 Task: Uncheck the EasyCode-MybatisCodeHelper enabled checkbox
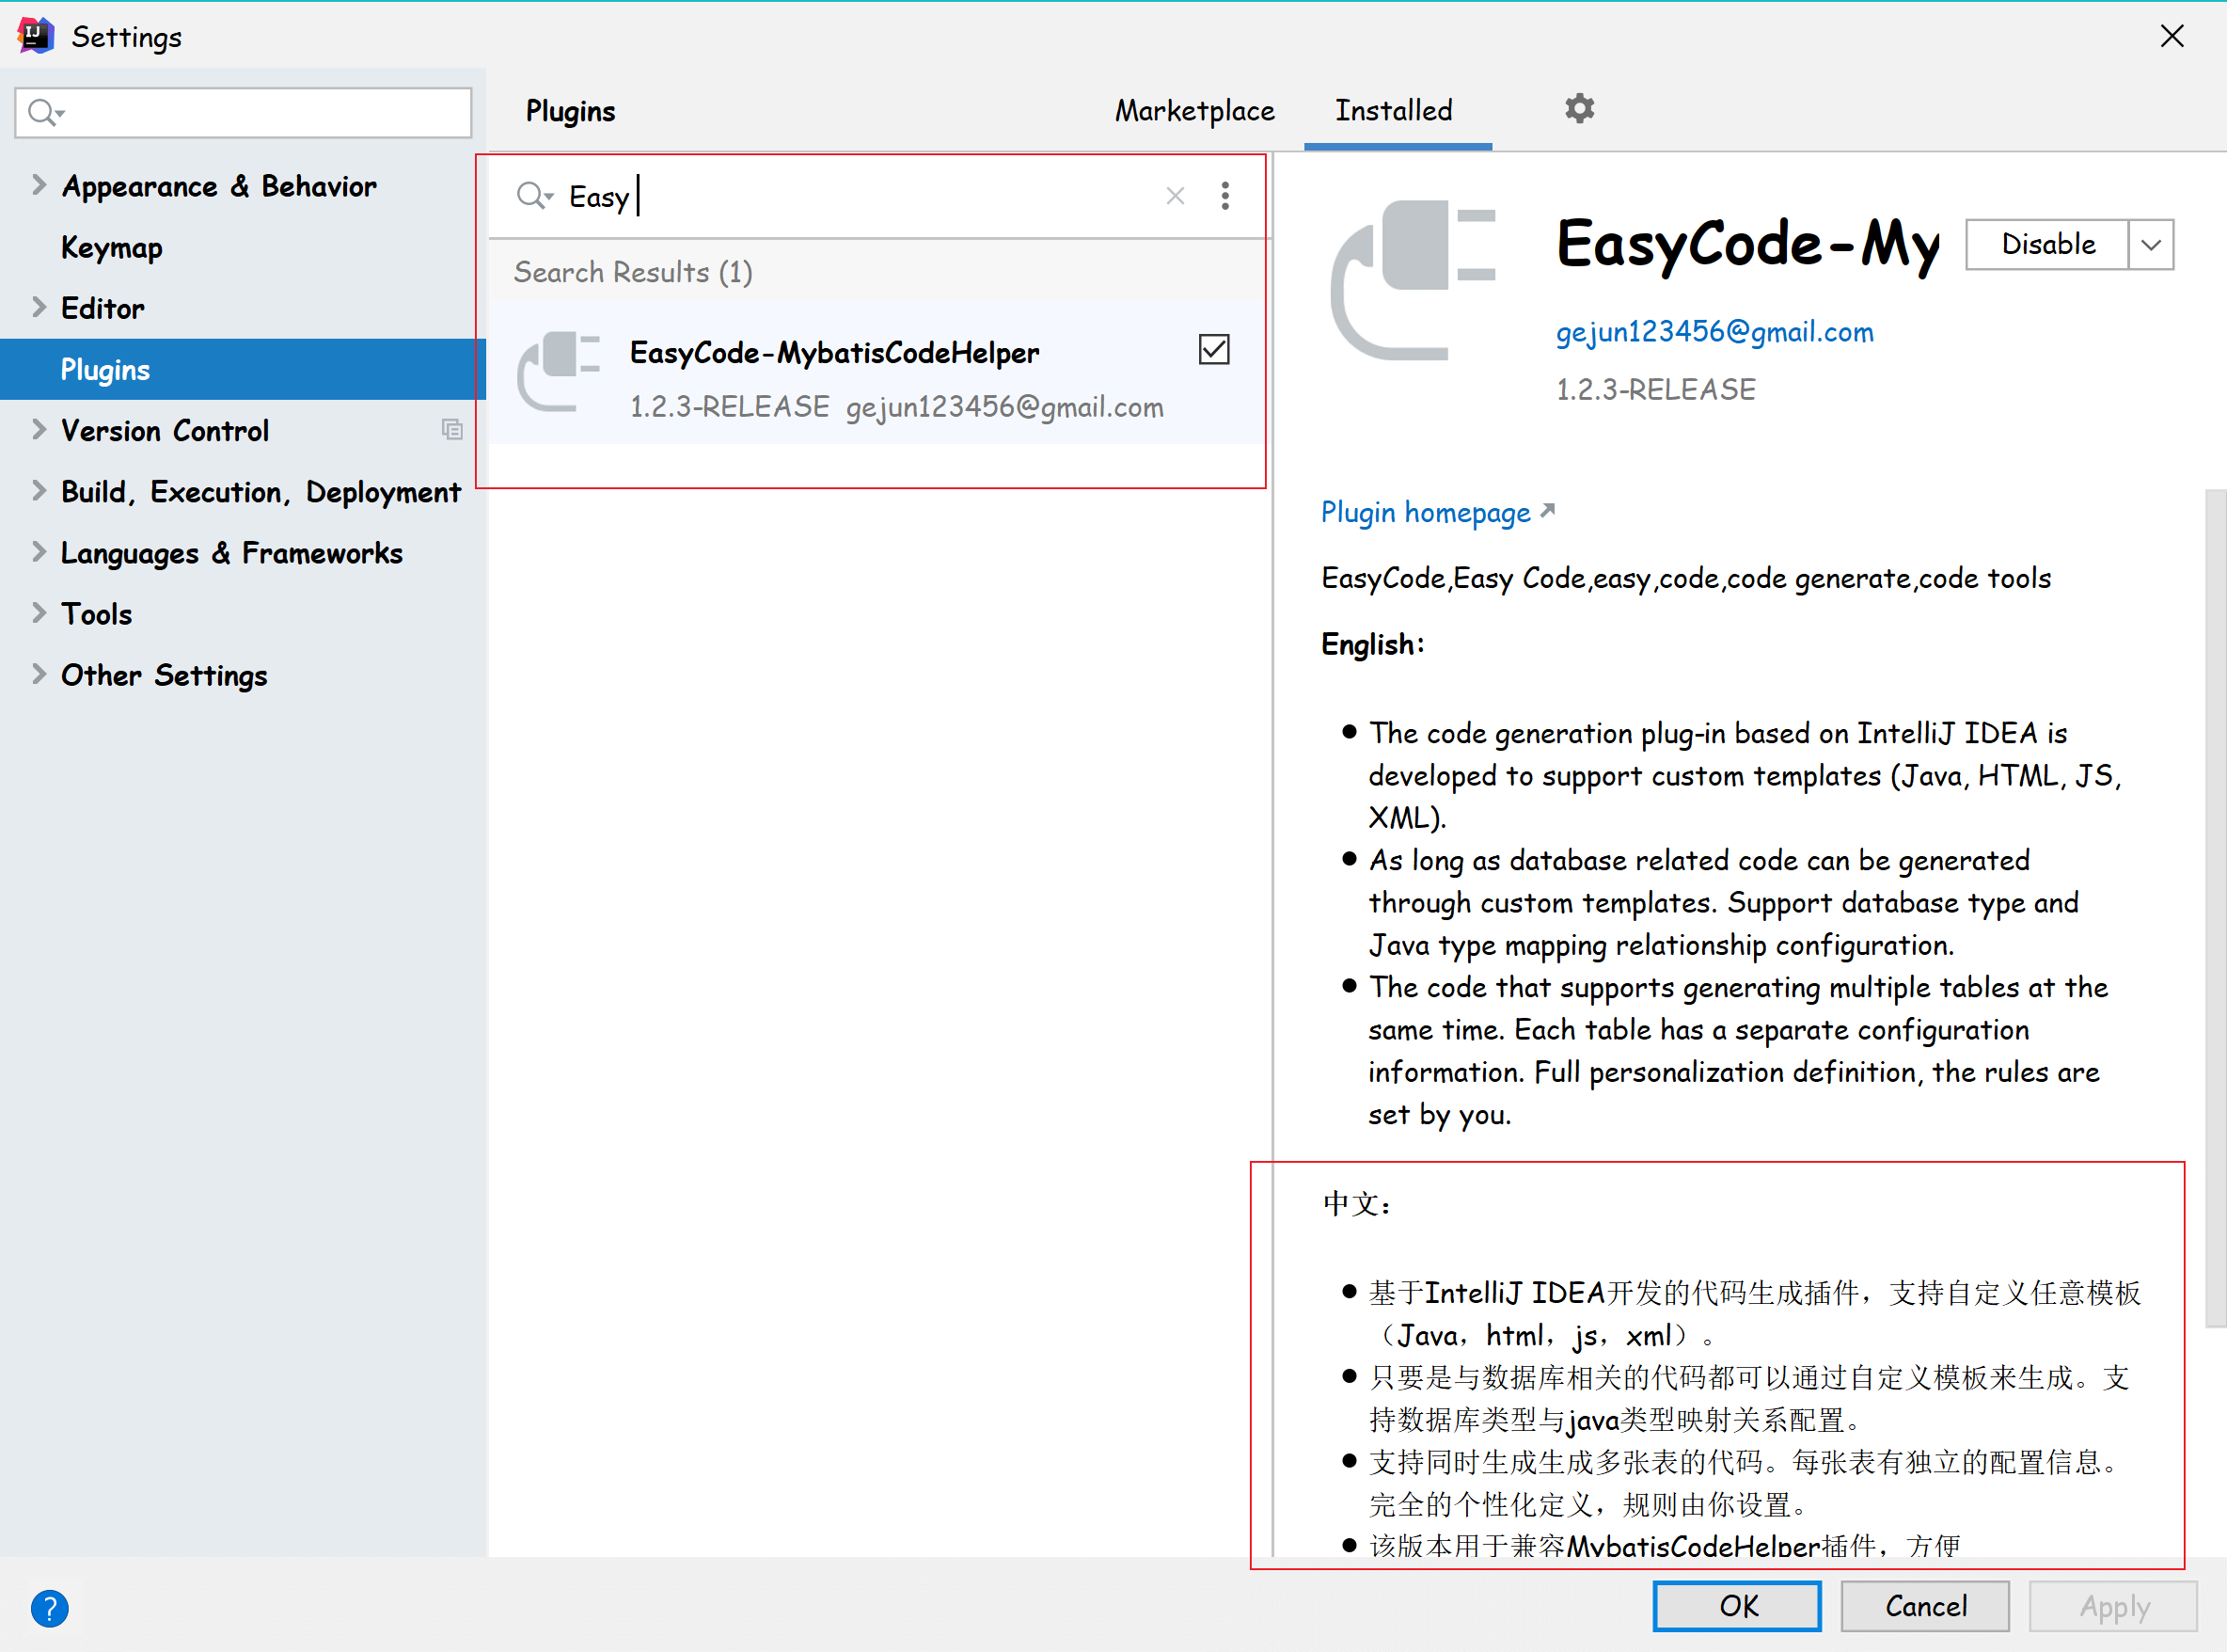[1213, 350]
